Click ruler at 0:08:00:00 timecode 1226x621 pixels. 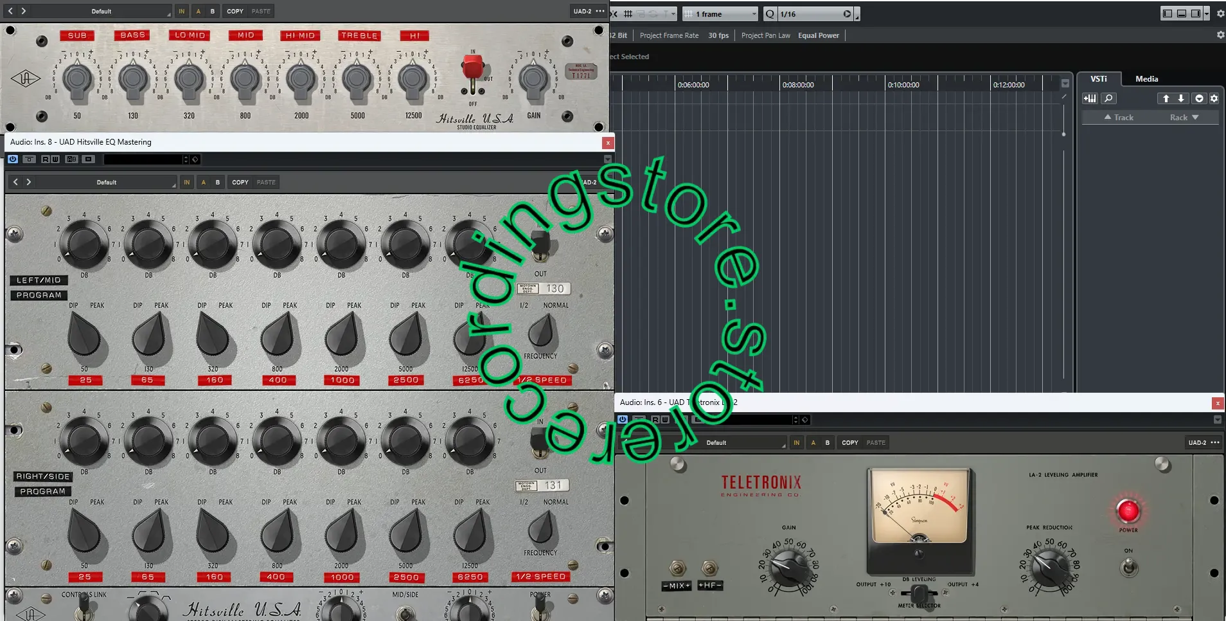pyautogui.click(x=797, y=84)
